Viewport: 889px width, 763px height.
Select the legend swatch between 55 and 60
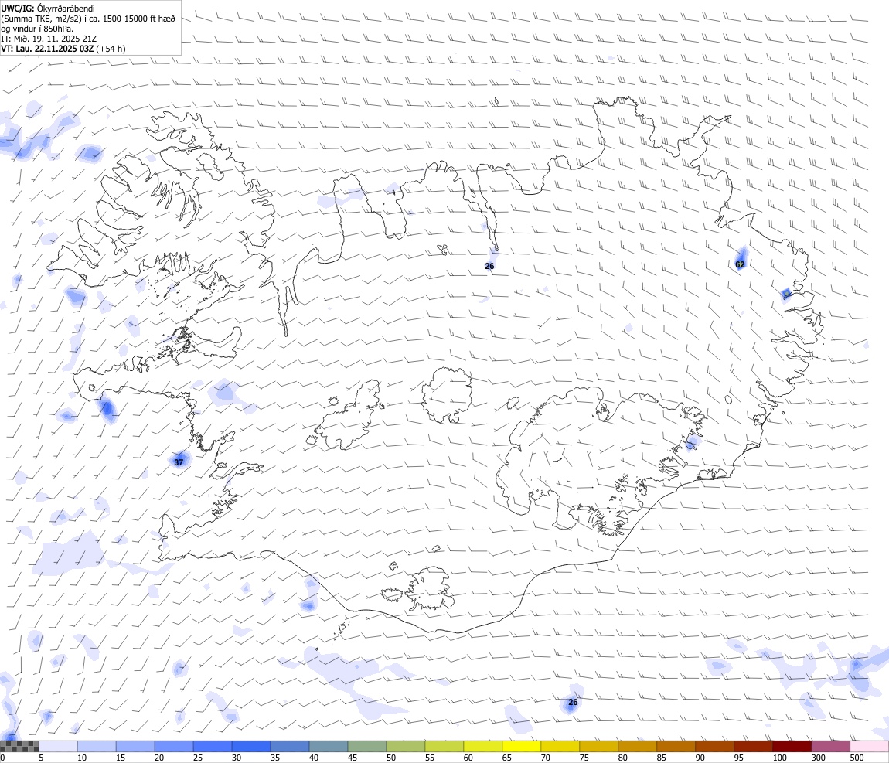point(444,746)
